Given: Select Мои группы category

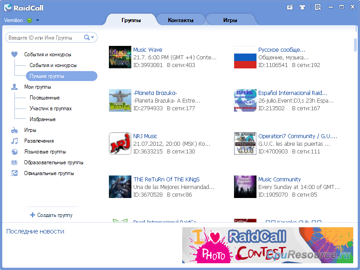Looking at the screenshot, I should pyautogui.click(x=38, y=87).
